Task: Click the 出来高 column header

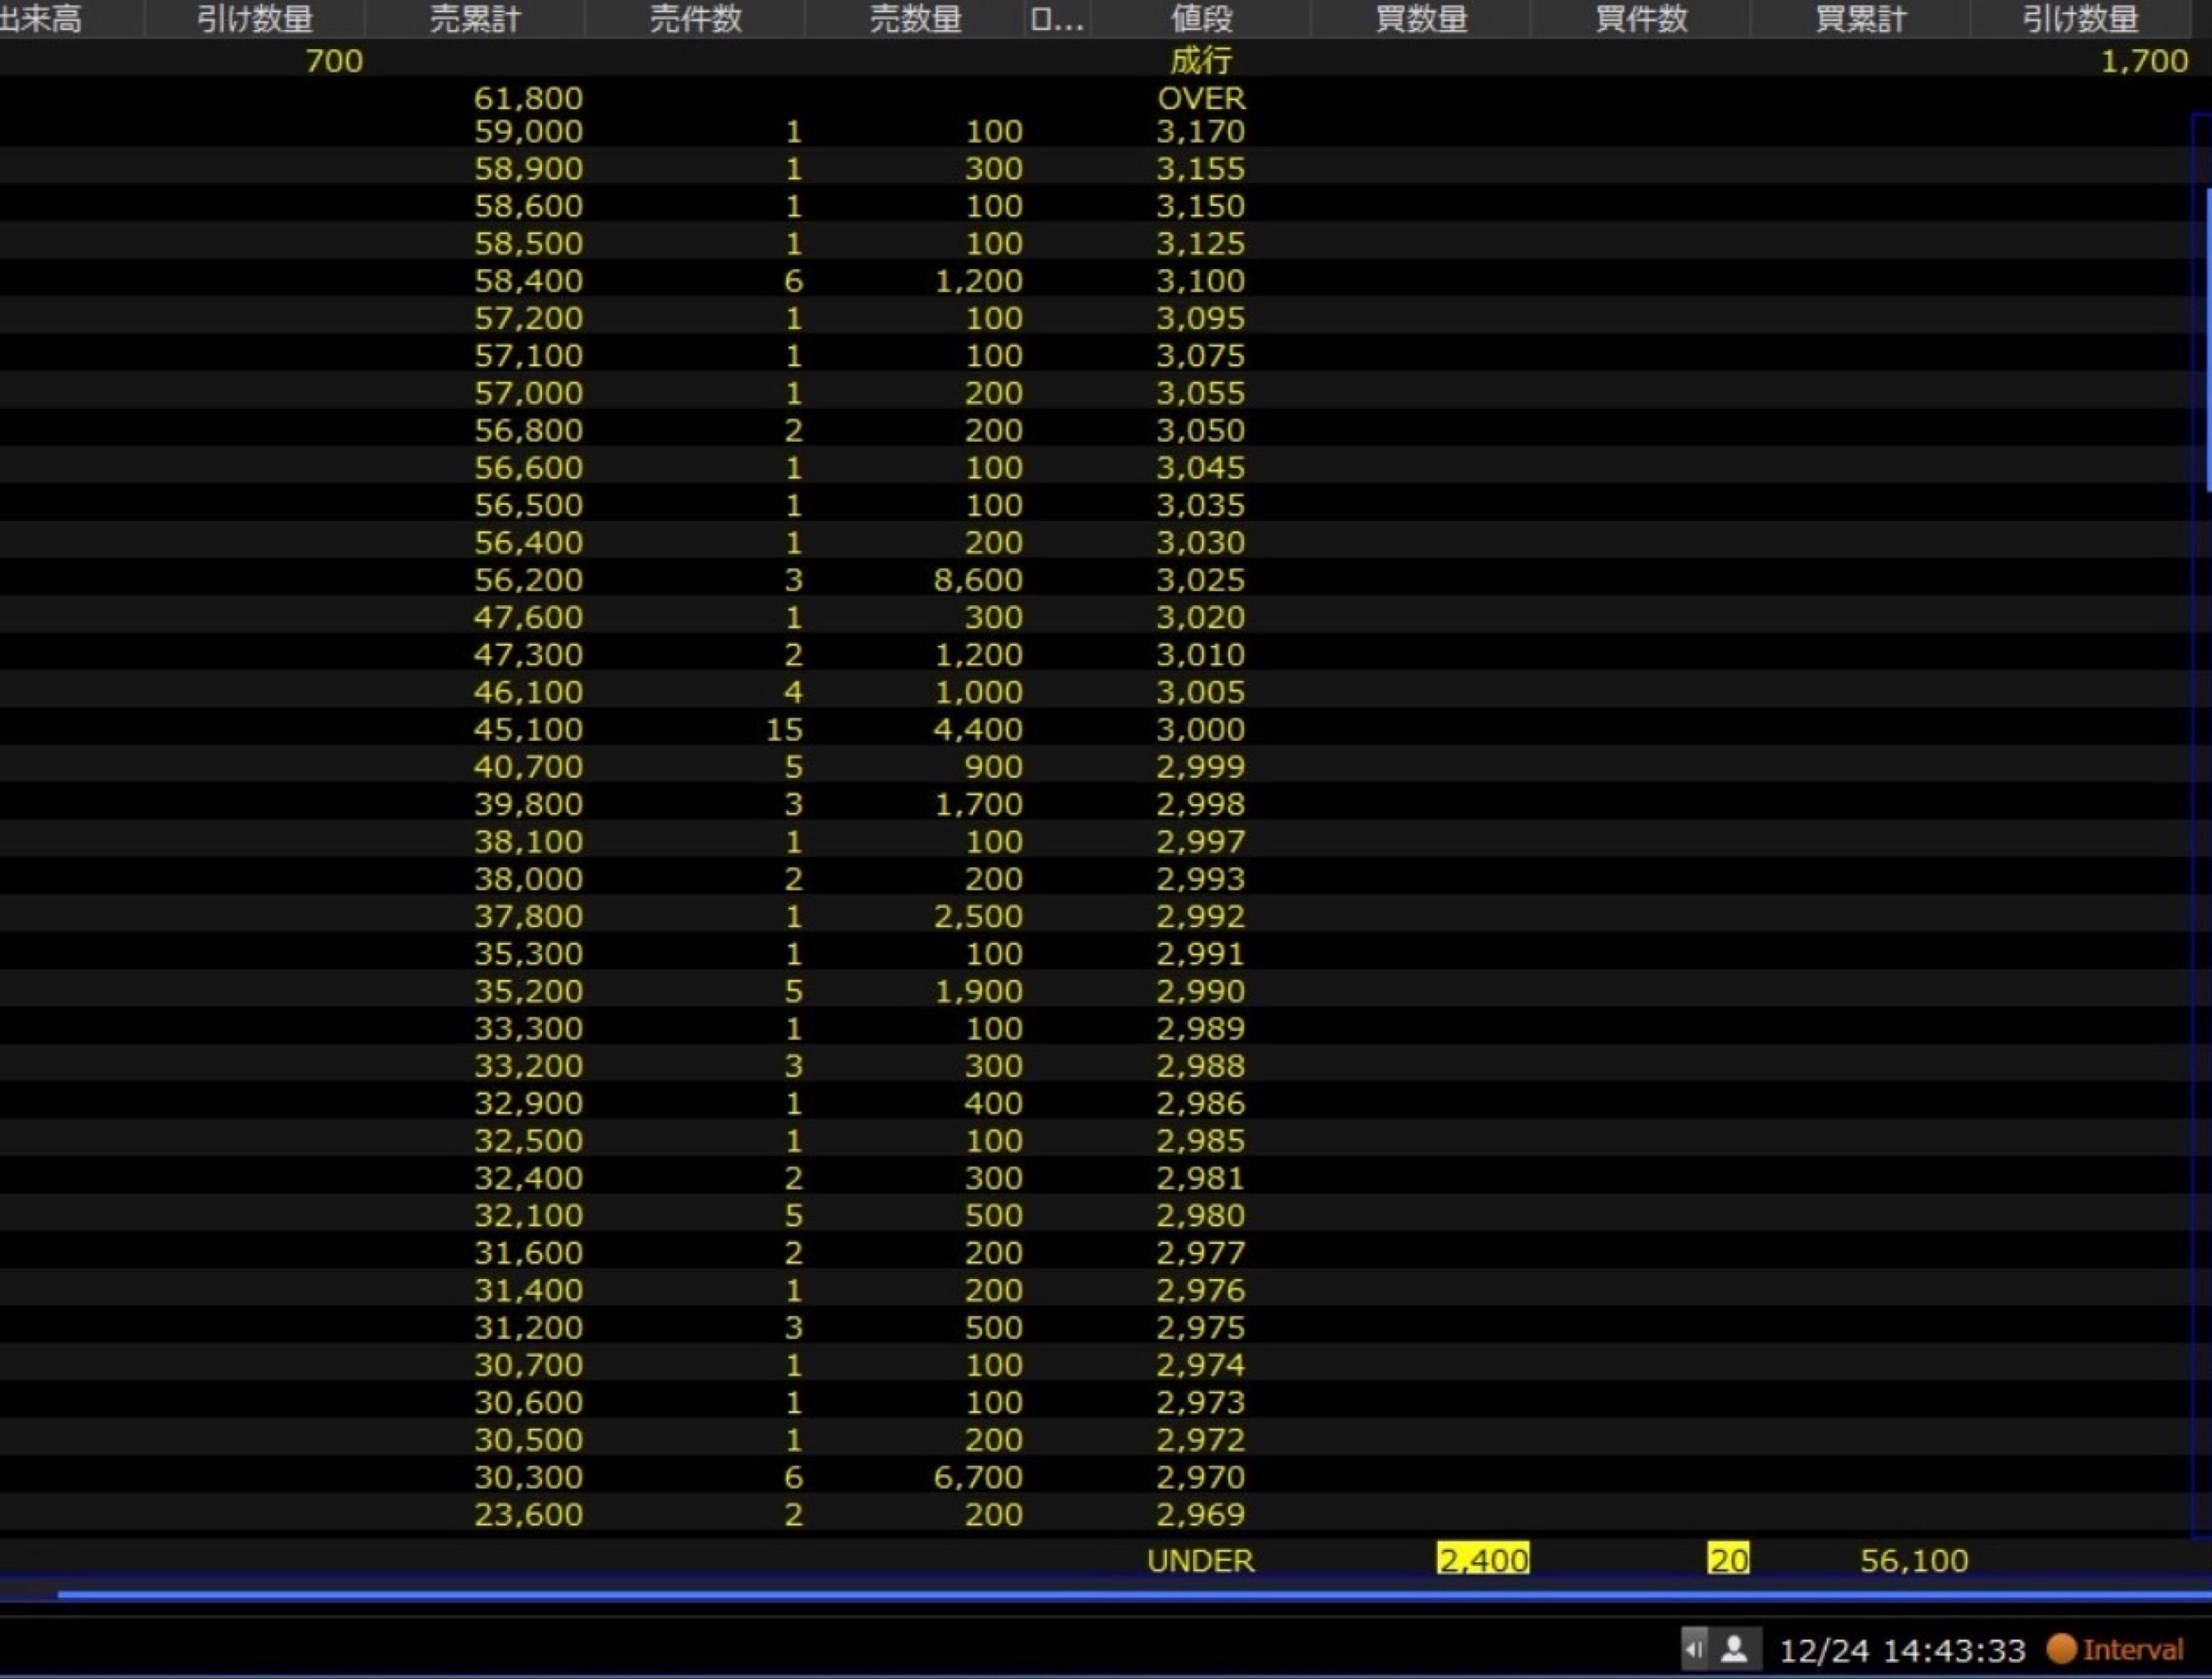Action: click(x=40, y=19)
